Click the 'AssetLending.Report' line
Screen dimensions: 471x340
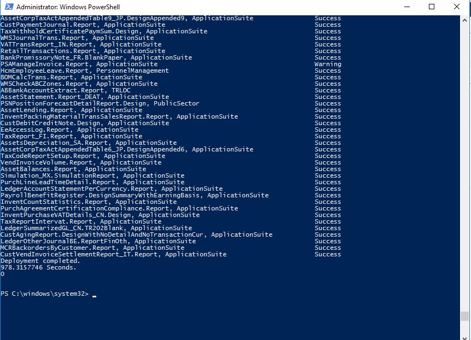(x=72, y=110)
